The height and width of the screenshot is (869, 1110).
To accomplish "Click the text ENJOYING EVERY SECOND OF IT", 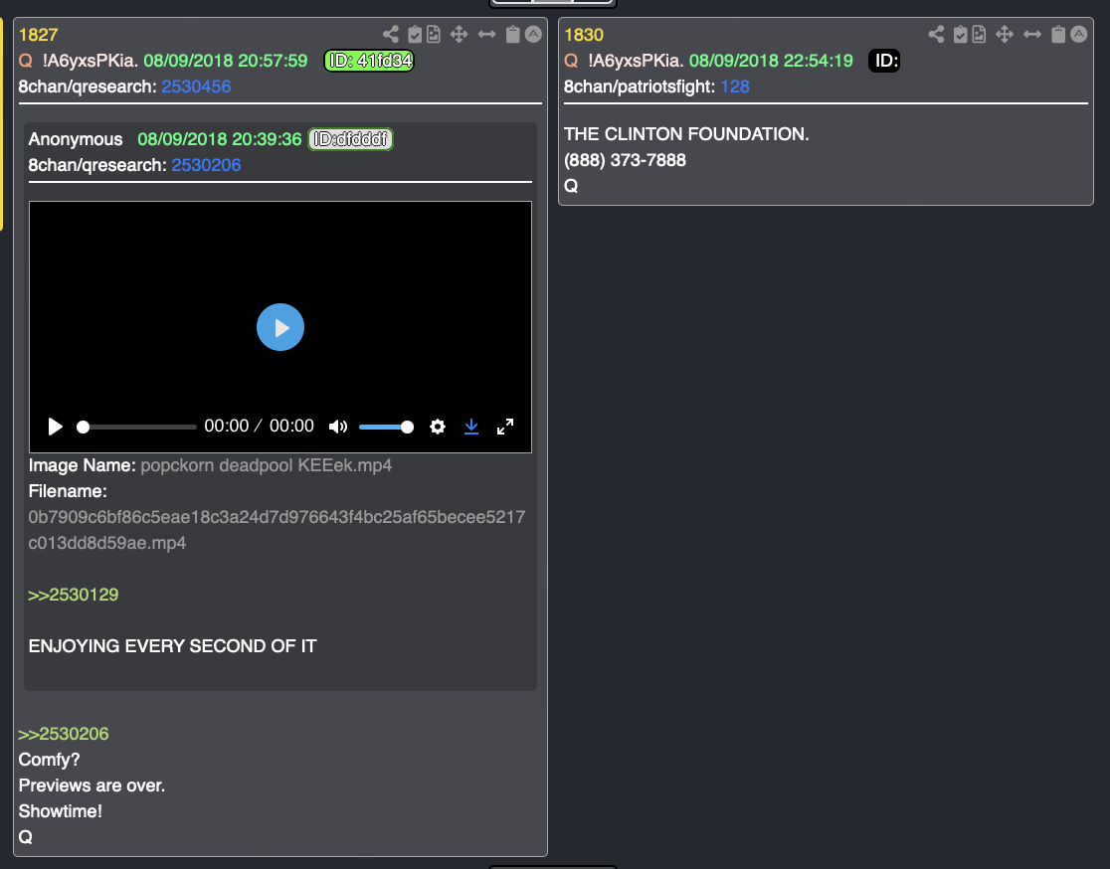I will click(x=173, y=646).
